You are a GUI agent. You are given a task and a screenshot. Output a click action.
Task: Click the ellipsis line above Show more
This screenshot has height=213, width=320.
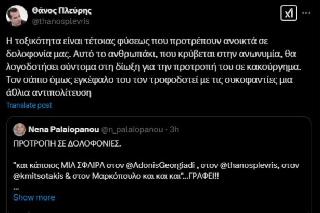(16, 187)
